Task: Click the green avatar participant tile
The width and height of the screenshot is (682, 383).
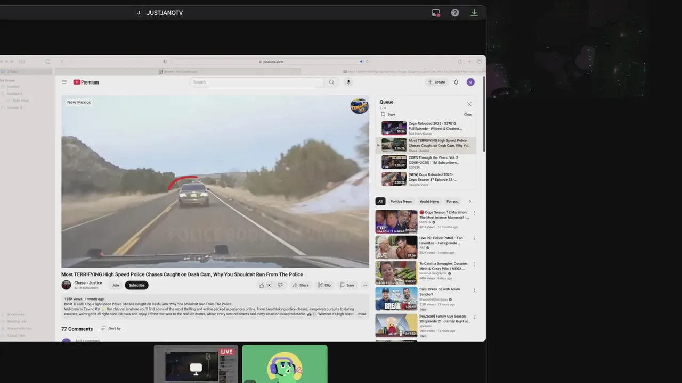Action: 285,364
